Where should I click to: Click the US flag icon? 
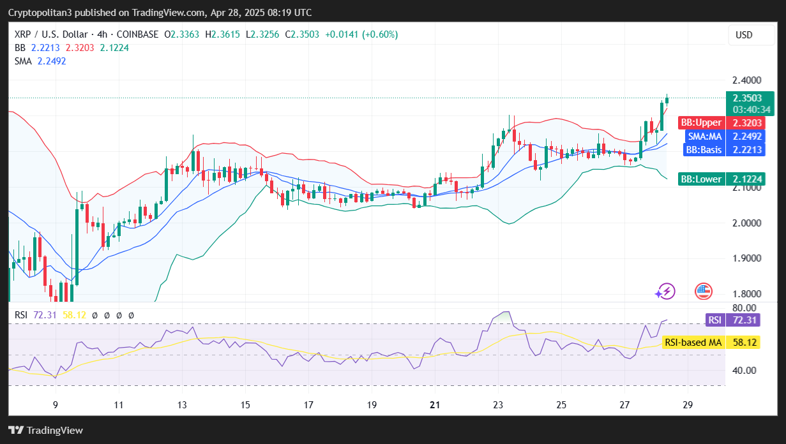[x=703, y=292]
